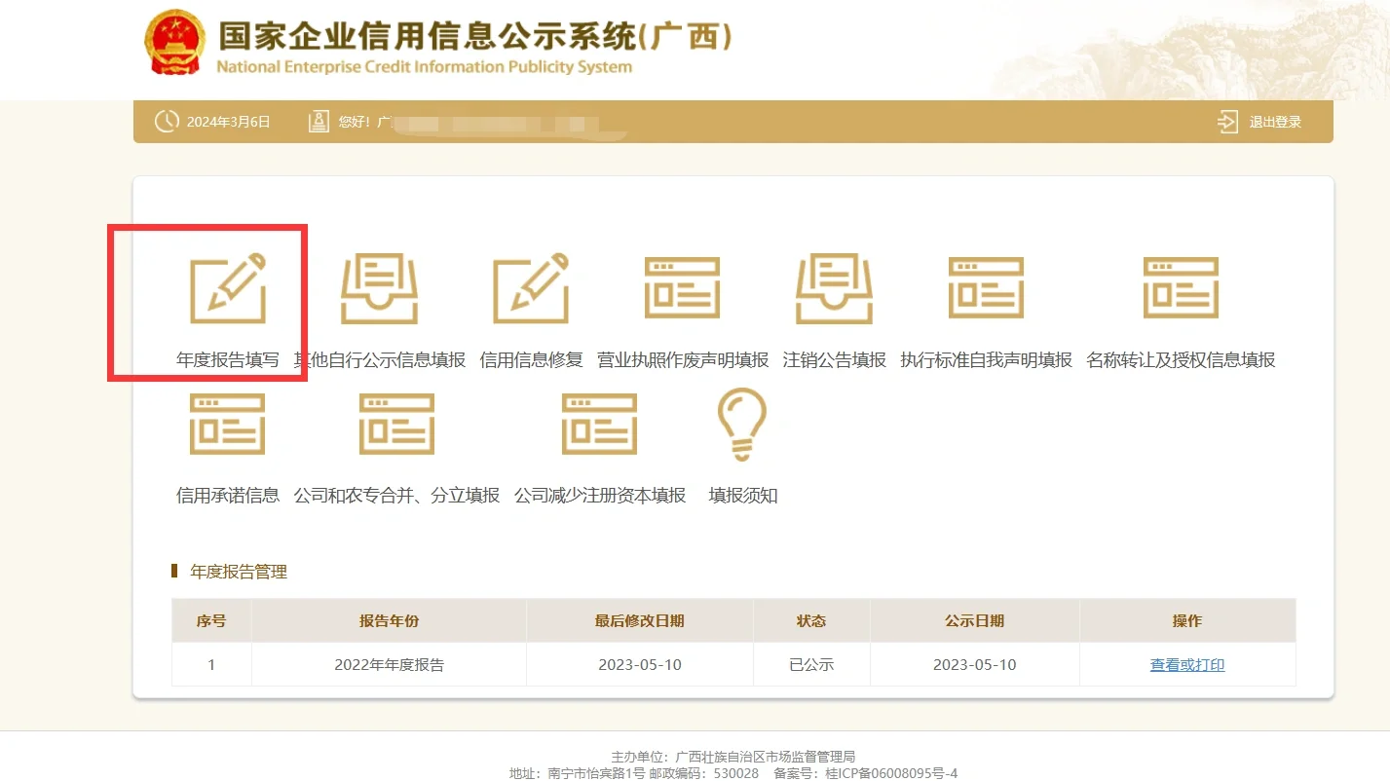Click the 2023-05-10 date under 最后修改日期
The width and height of the screenshot is (1390, 781).
click(x=640, y=665)
